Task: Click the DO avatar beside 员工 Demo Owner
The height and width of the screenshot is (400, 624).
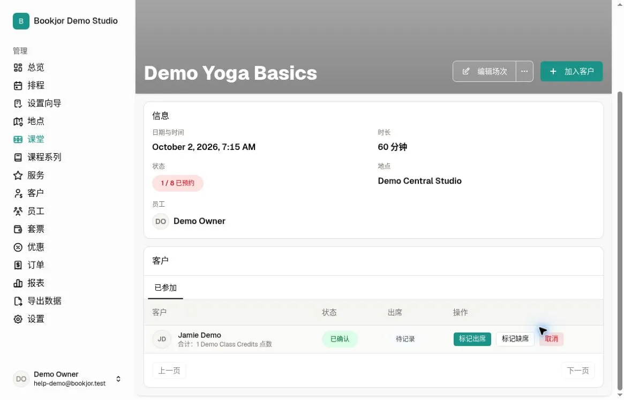Action: 161,221
